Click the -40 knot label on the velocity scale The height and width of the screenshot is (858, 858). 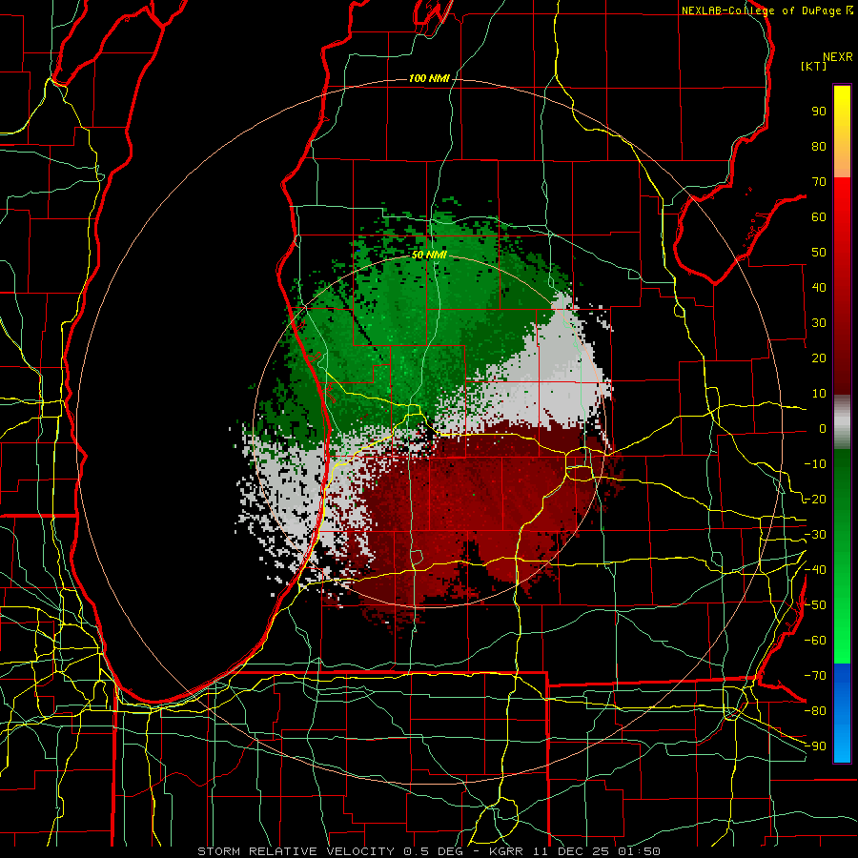coord(815,570)
